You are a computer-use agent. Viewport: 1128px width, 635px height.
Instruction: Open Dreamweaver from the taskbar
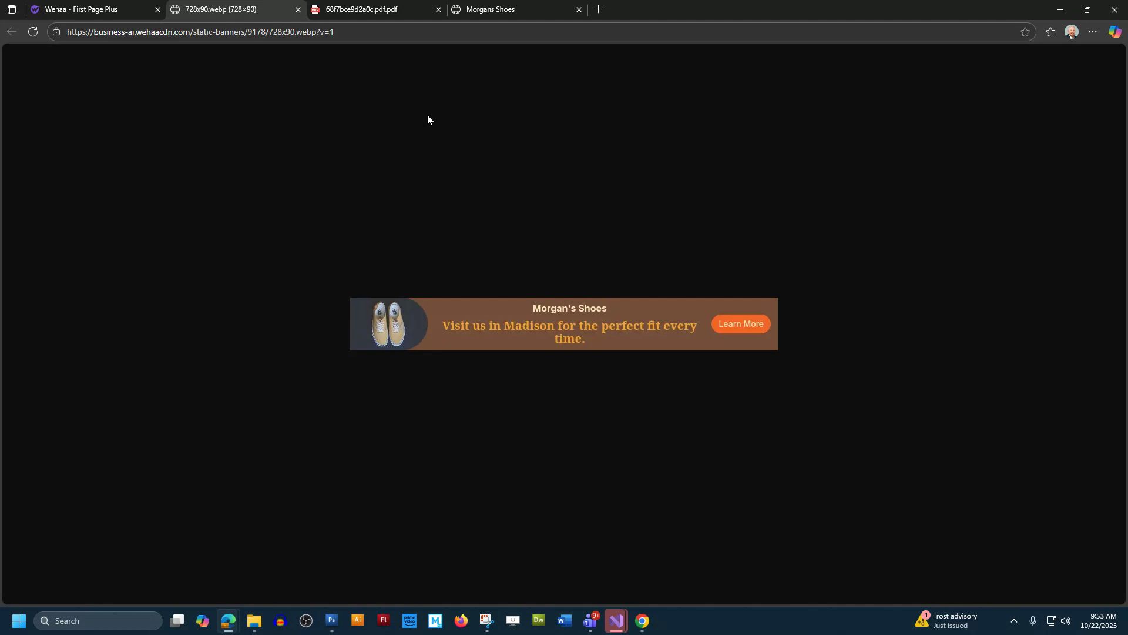[x=539, y=620]
